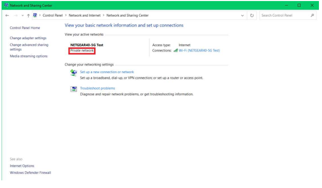
Task: Refresh the Network and Sharing Center page
Action: point(252,15)
